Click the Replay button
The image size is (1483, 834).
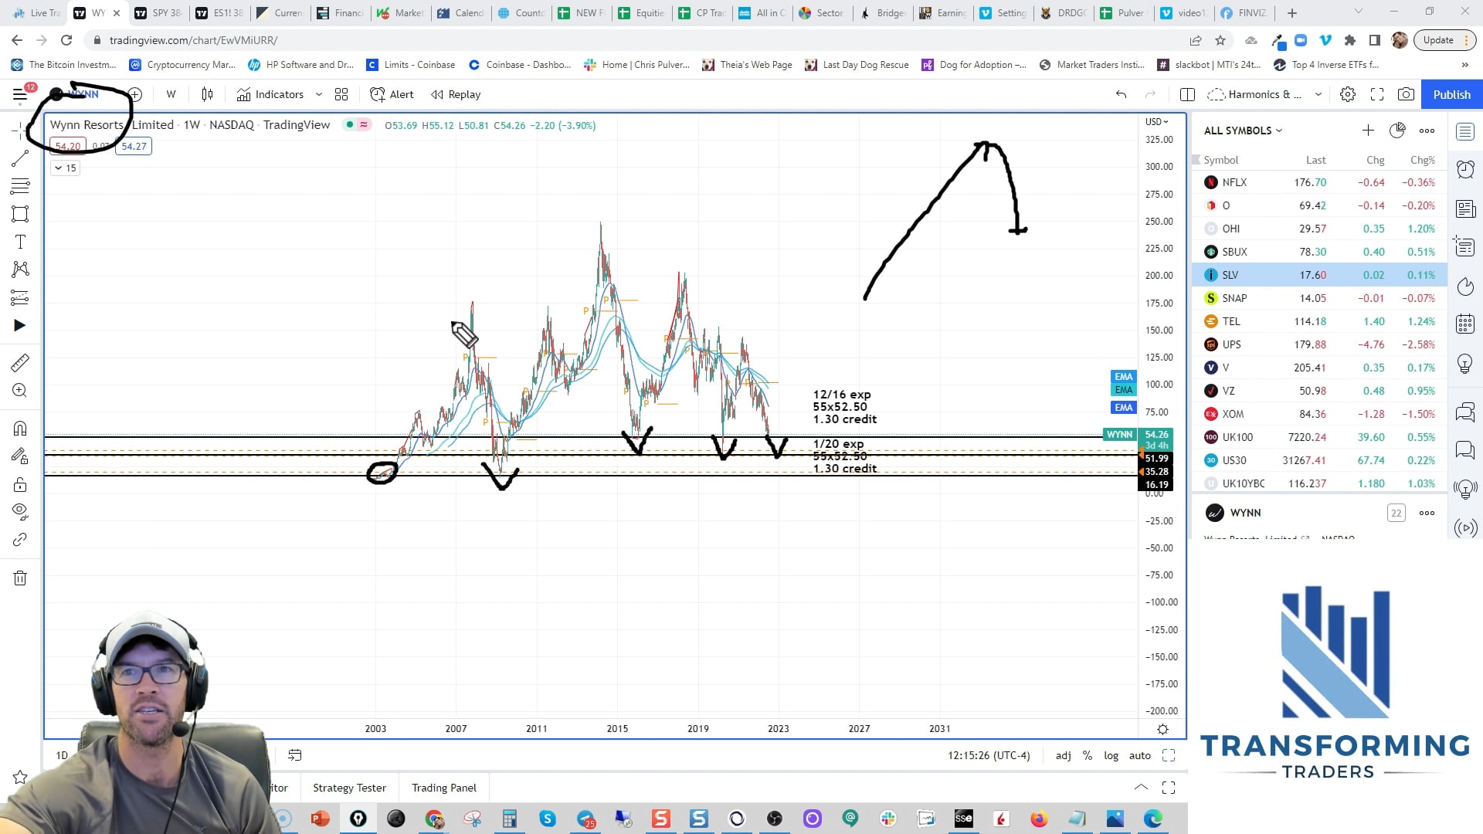pos(456,94)
